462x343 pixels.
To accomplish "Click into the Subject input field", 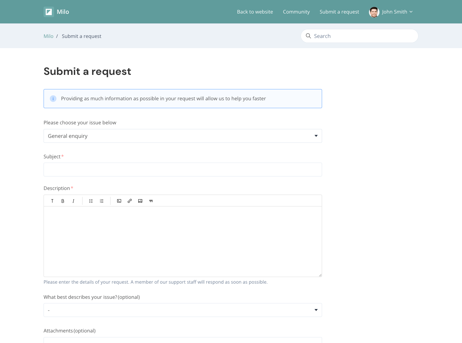I will pyautogui.click(x=182, y=170).
